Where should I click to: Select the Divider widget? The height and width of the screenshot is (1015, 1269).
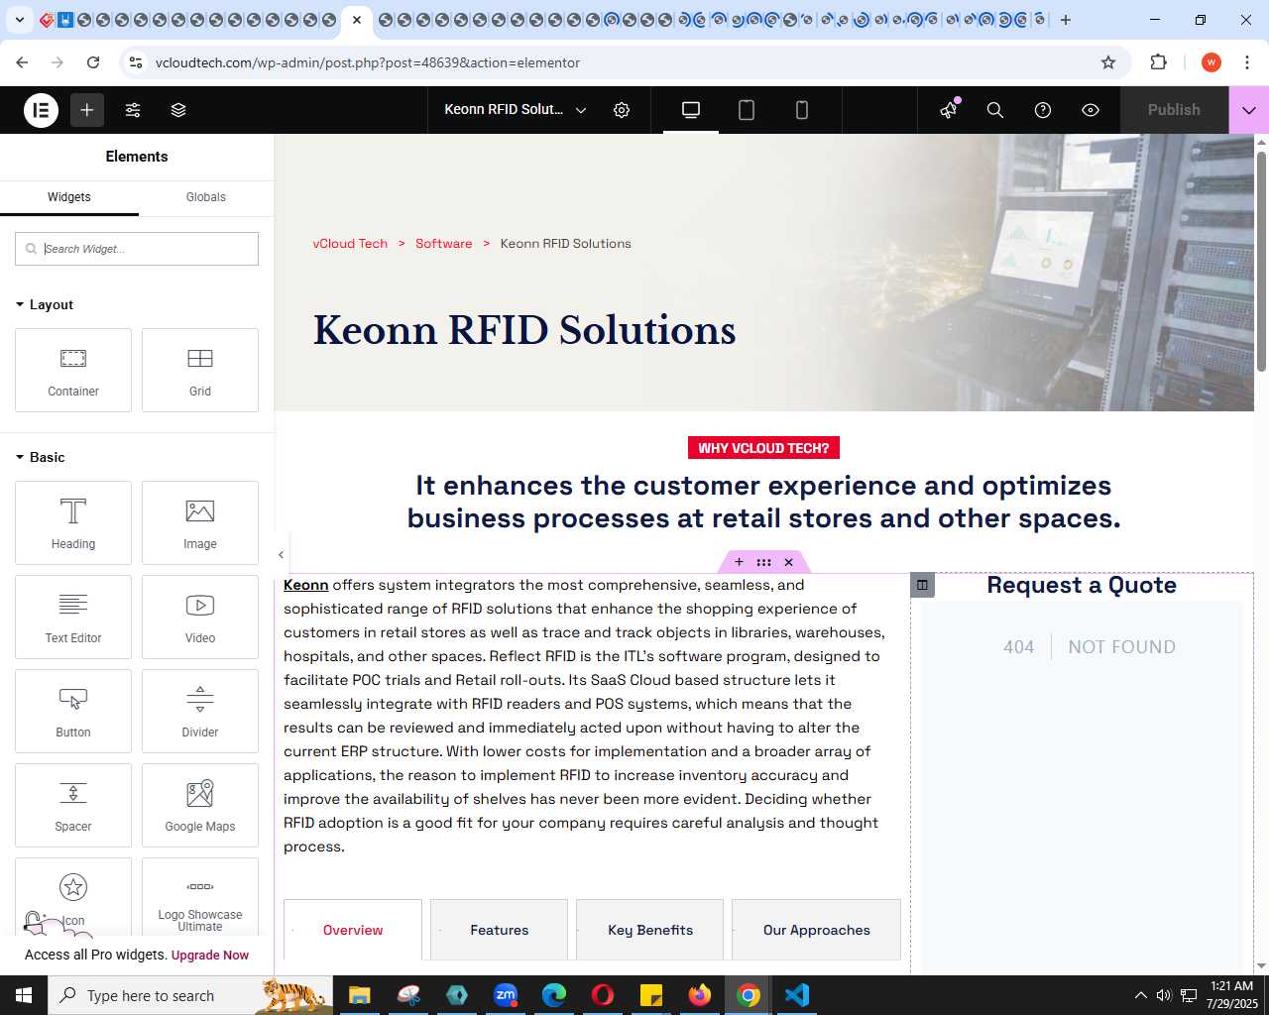[200, 711]
